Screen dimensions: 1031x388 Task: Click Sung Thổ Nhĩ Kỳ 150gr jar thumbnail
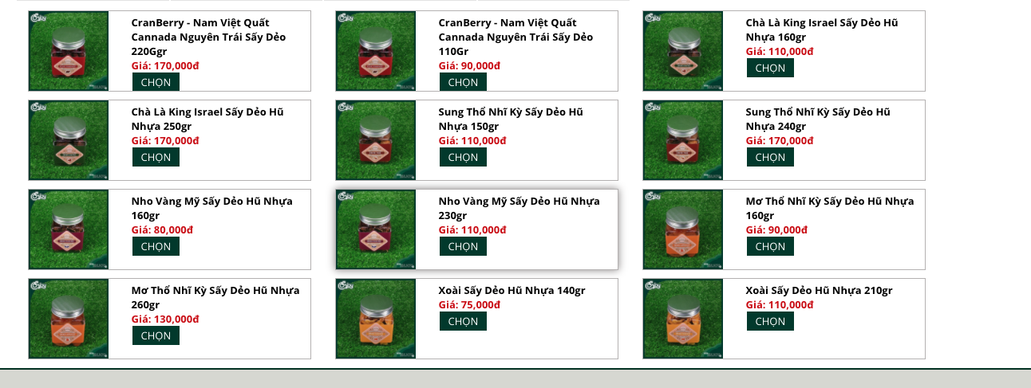(x=376, y=140)
